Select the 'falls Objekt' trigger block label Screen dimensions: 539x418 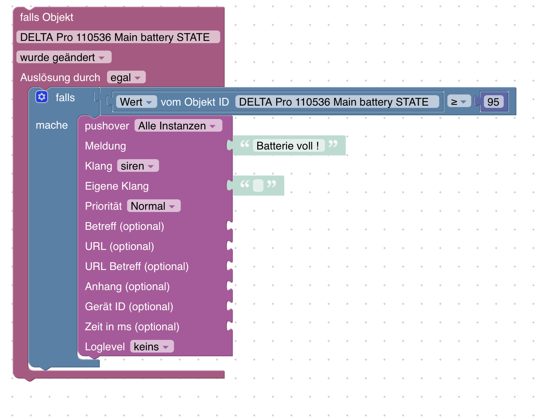click(47, 17)
